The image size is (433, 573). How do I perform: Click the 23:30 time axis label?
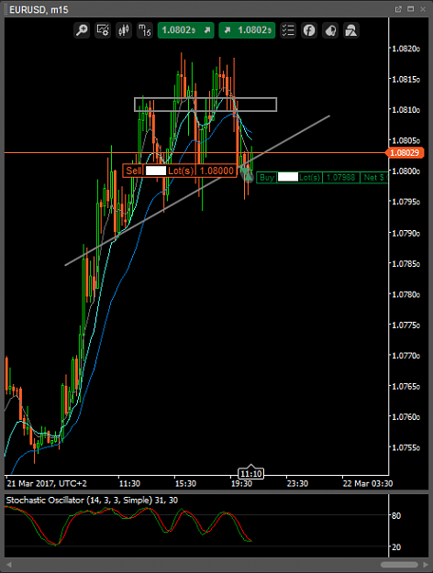point(297,484)
